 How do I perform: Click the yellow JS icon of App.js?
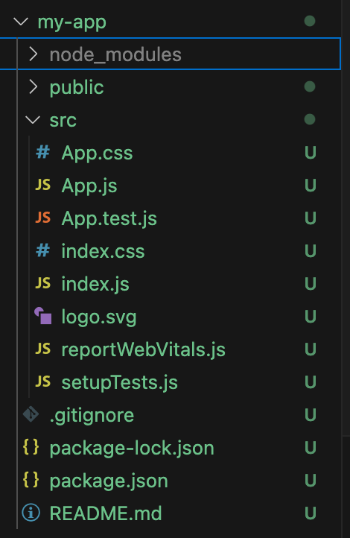(x=43, y=185)
